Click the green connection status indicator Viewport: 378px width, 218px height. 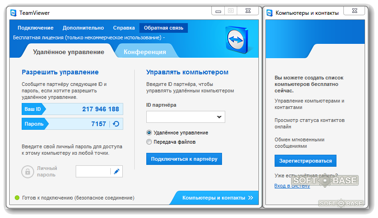click(17, 198)
